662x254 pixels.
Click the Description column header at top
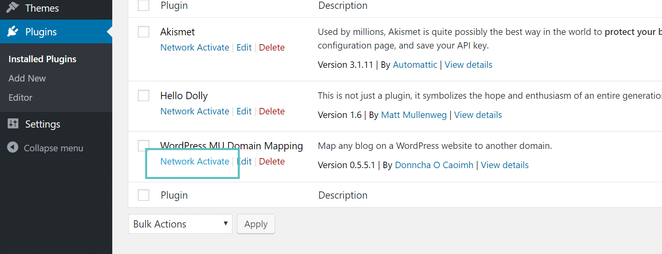(343, 5)
